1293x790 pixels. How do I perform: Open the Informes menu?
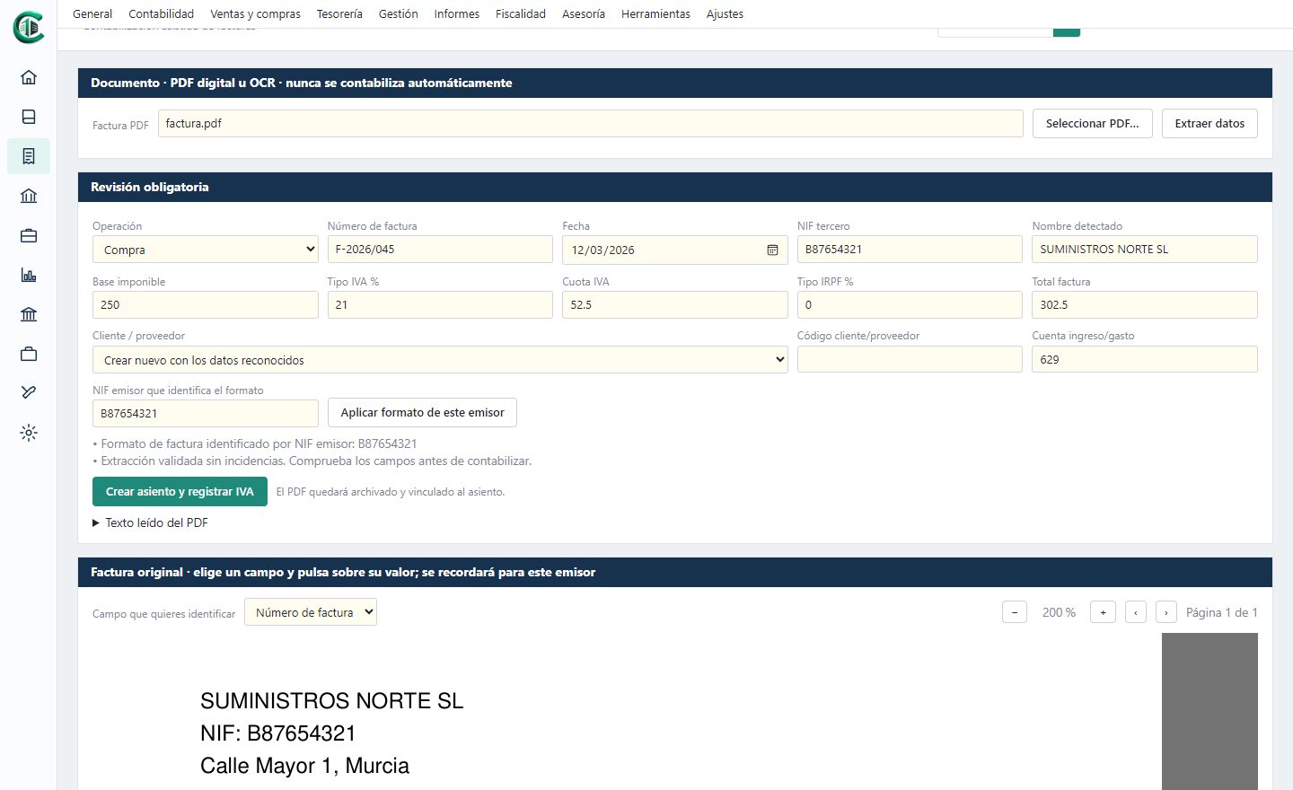tap(457, 13)
